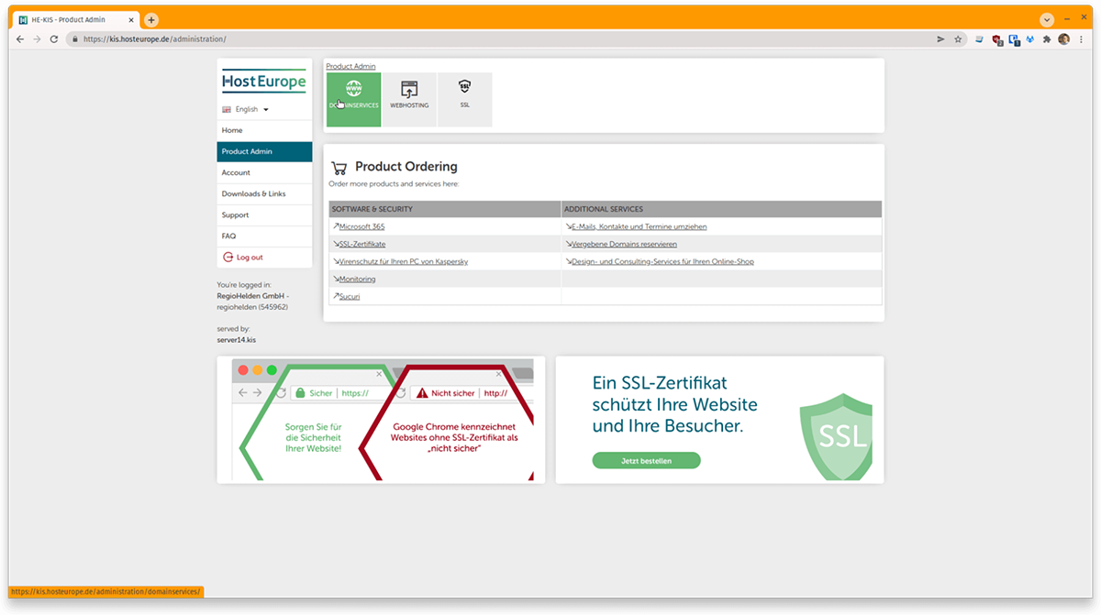1101x615 pixels.
Task: Open the Domainservices product tile
Action: pos(353,99)
